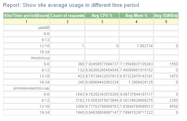
Task: Click IO value 2350
Action: tap(174, 100)
